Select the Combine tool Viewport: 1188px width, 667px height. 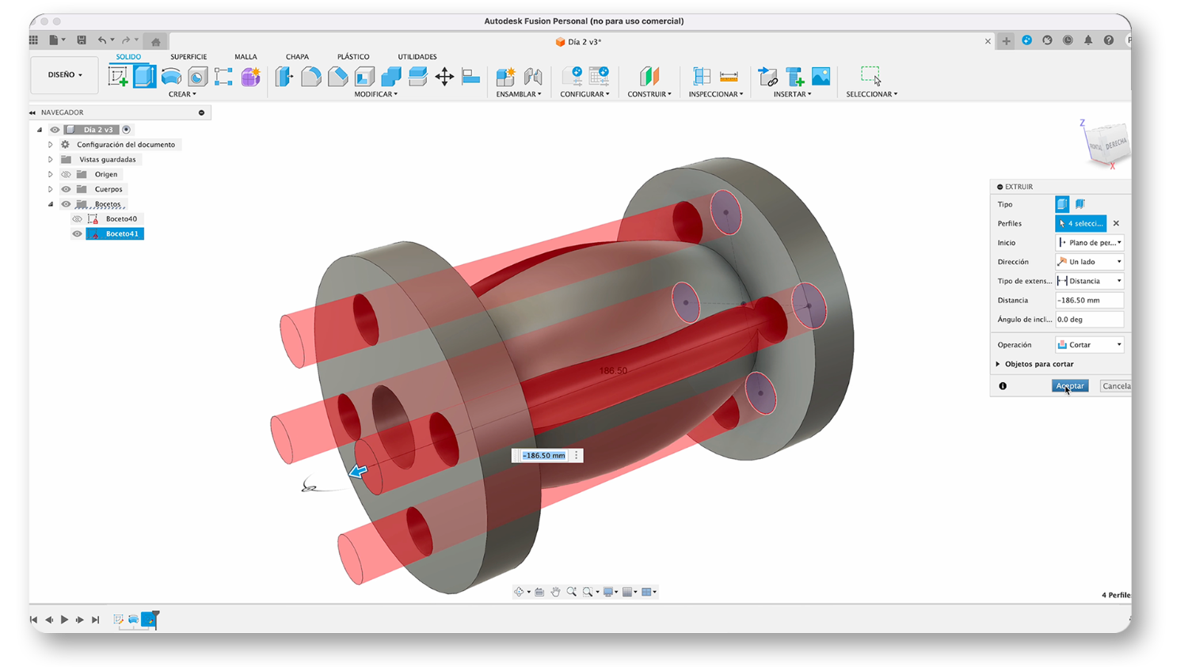pyautogui.click(x=391, y=76)
